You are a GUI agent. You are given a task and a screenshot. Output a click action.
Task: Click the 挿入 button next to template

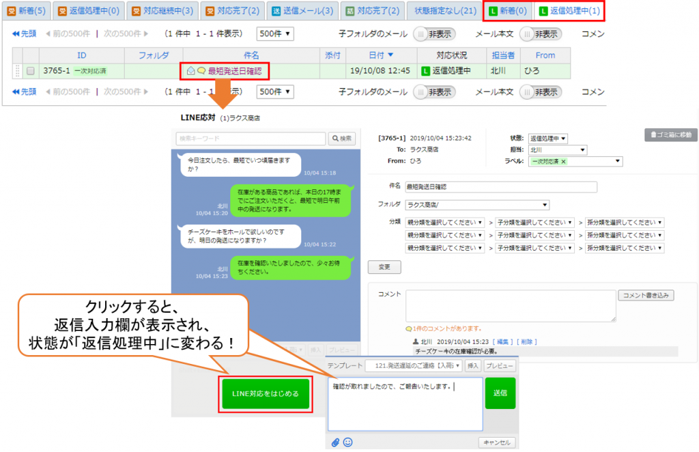[472, 366]
